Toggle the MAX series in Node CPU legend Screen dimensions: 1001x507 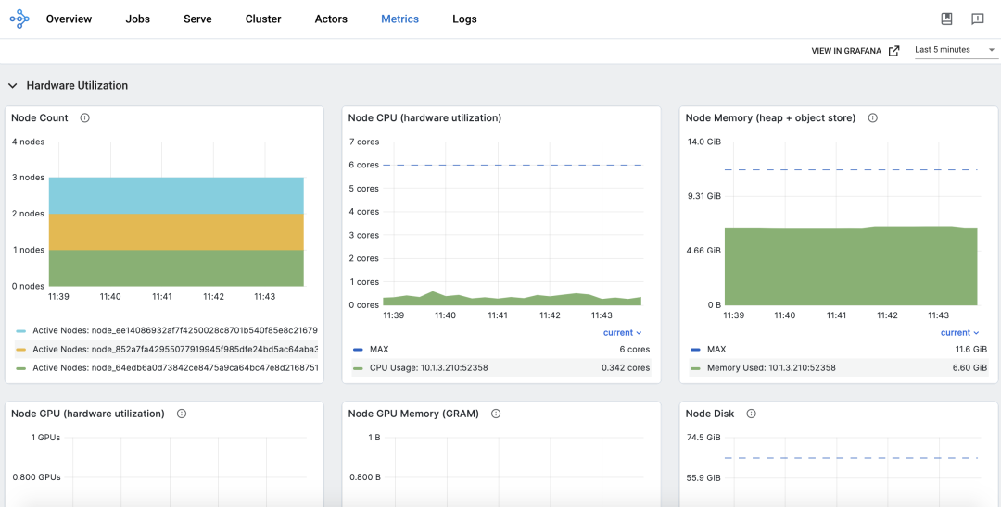(379, 350)
